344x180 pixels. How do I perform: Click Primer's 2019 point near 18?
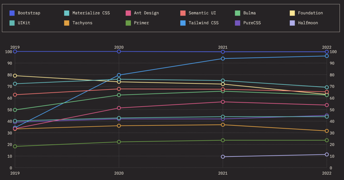pos(15,146)
